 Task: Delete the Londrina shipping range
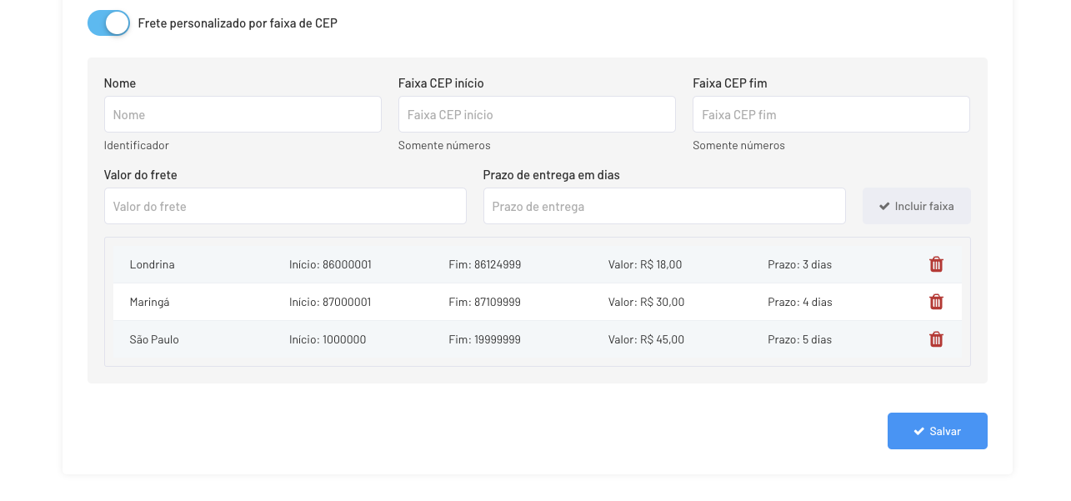coord(936,264)
